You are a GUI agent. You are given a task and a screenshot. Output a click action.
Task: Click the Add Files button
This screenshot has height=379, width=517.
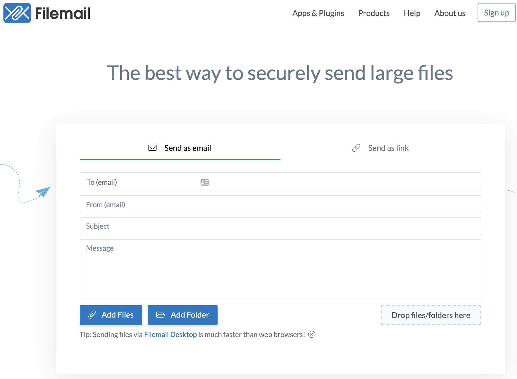[x=111, y=315]
